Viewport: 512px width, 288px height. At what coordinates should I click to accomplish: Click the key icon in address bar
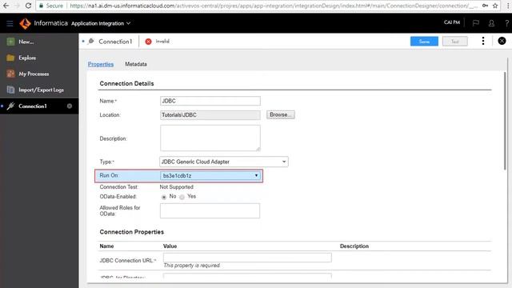486,6
